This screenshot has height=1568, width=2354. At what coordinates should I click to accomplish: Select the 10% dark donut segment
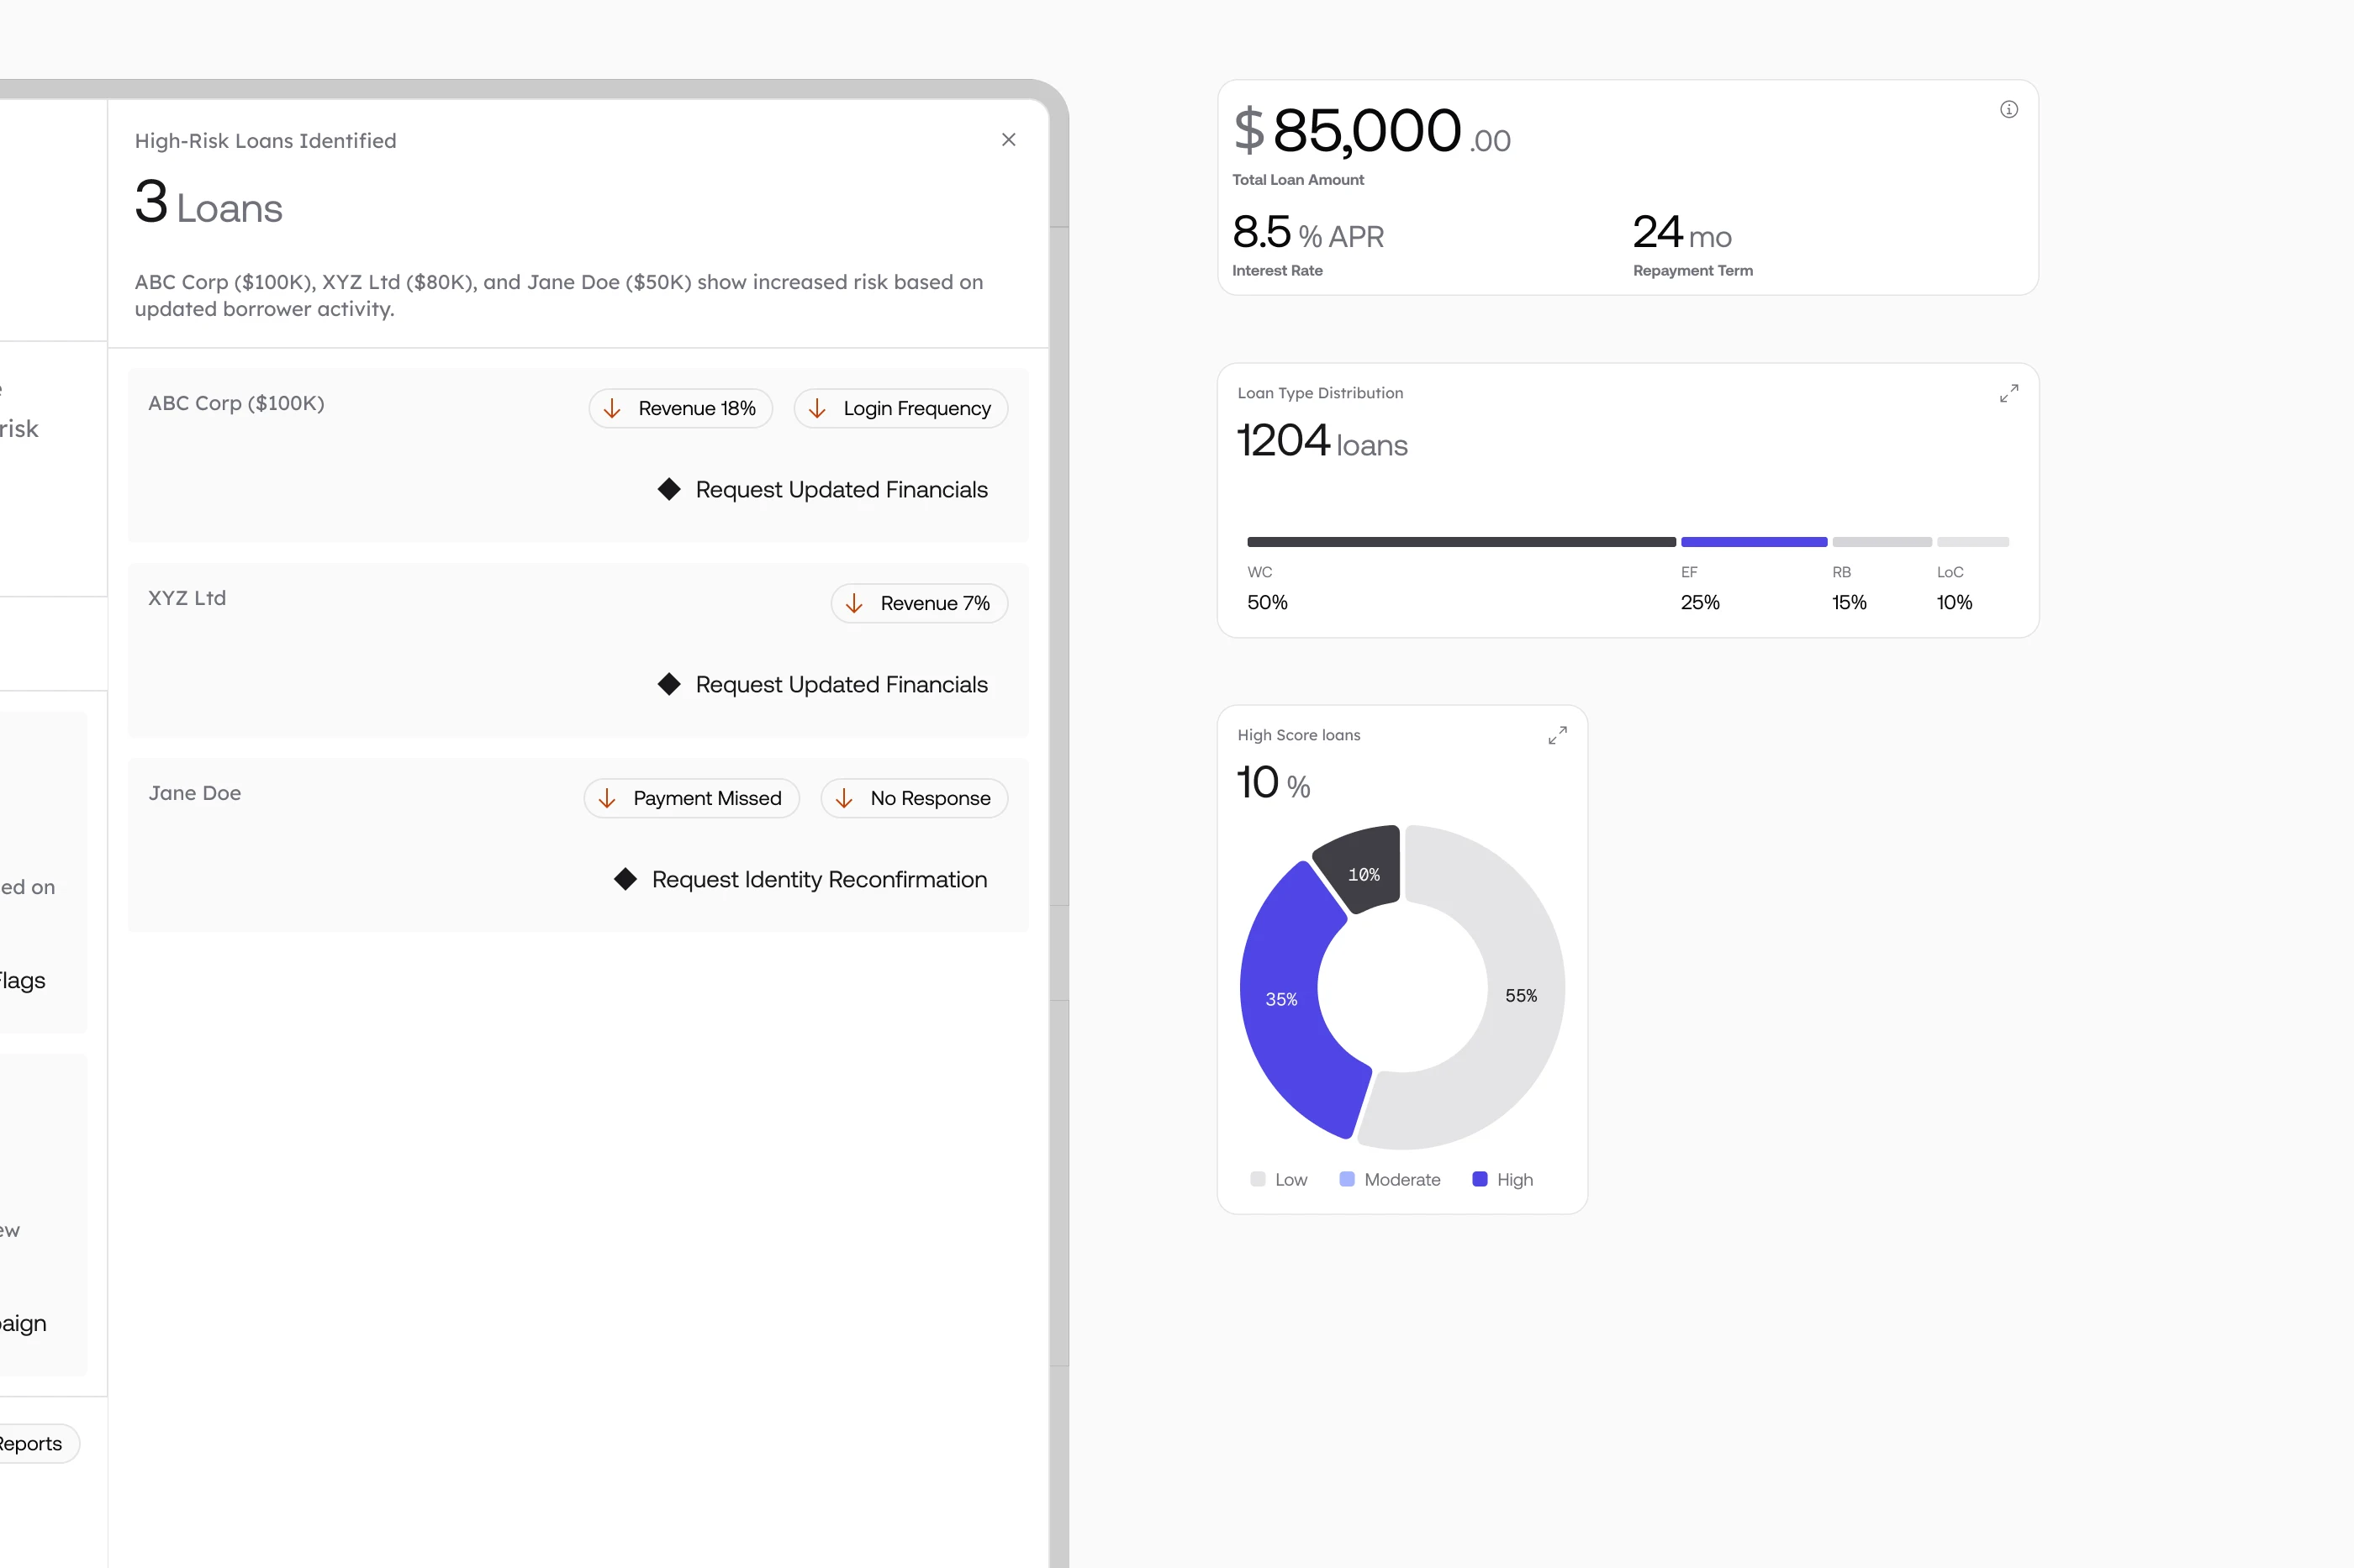(x=1362, y=872)
